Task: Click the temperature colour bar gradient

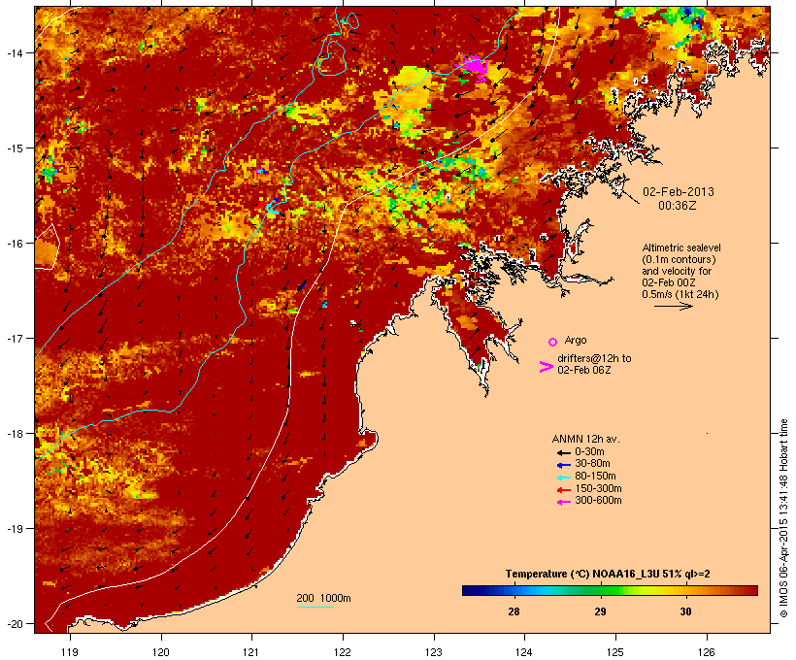Action: pyautogui.click(x=610, y=590)
